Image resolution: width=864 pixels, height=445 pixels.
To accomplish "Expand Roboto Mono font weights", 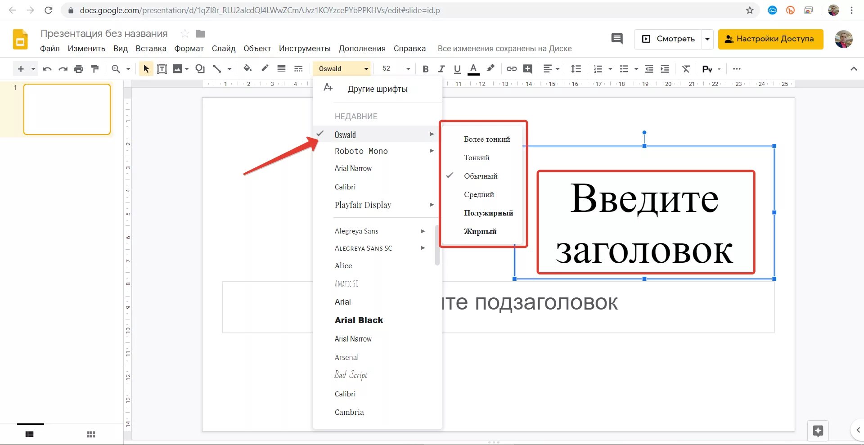I will 432,151.
